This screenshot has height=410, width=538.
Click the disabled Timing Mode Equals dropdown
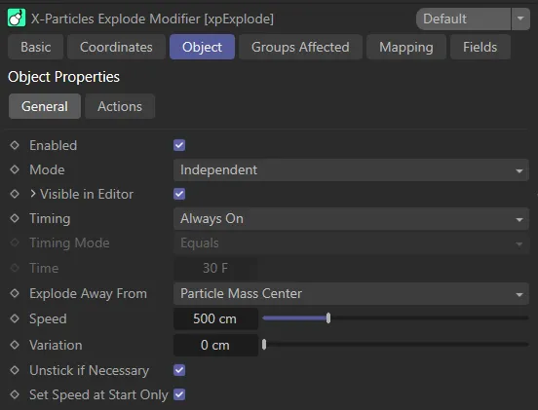(351, 243)
